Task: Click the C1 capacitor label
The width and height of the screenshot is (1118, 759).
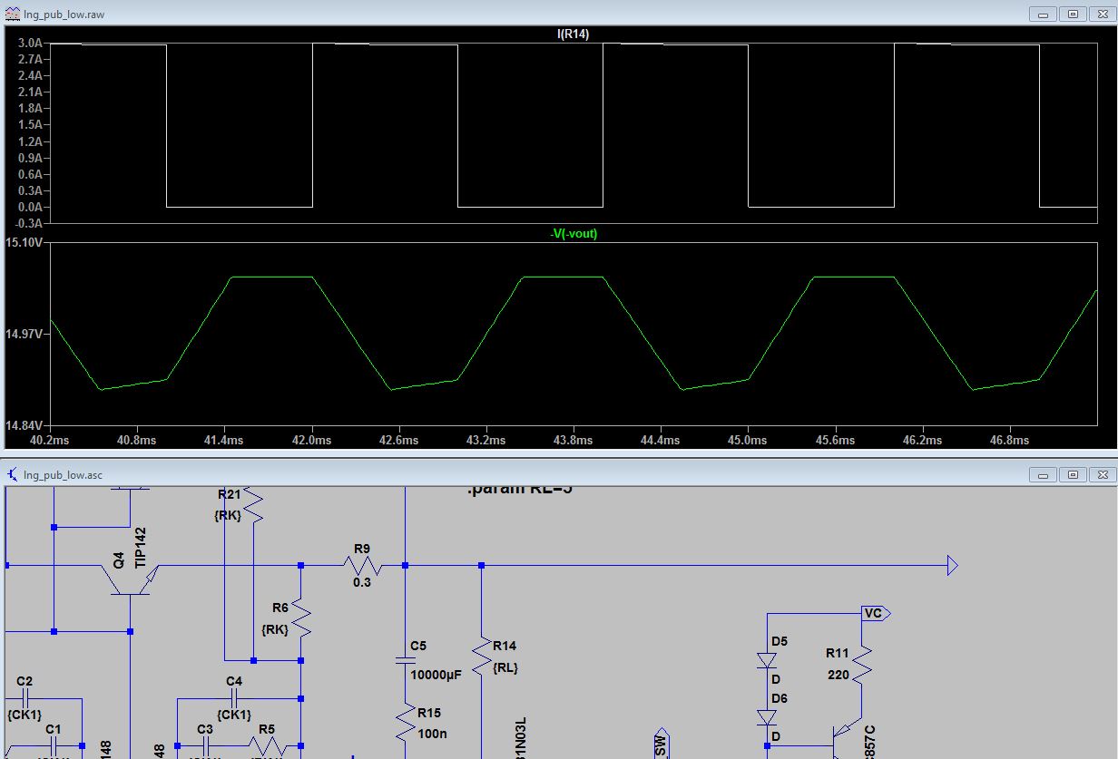Action: [x=54, y=728]
